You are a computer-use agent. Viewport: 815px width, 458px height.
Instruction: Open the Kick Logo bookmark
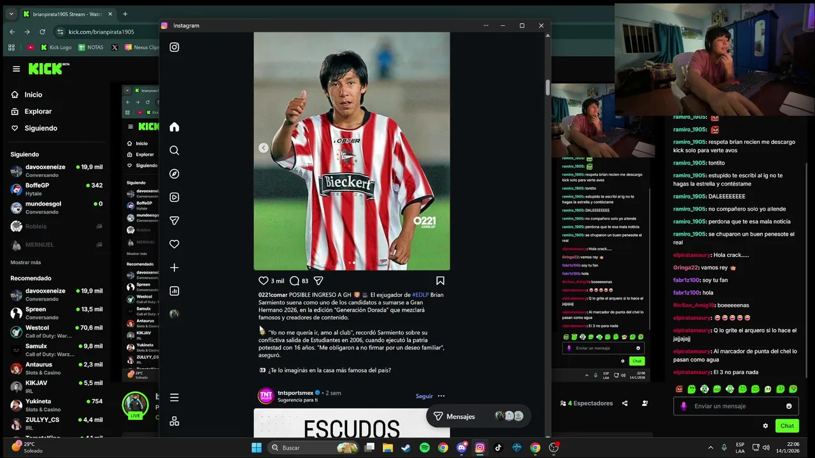click(56, 47)
